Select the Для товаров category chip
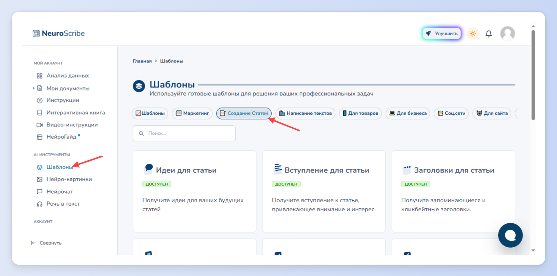This screenshot has width=557, height=276. 360,113
